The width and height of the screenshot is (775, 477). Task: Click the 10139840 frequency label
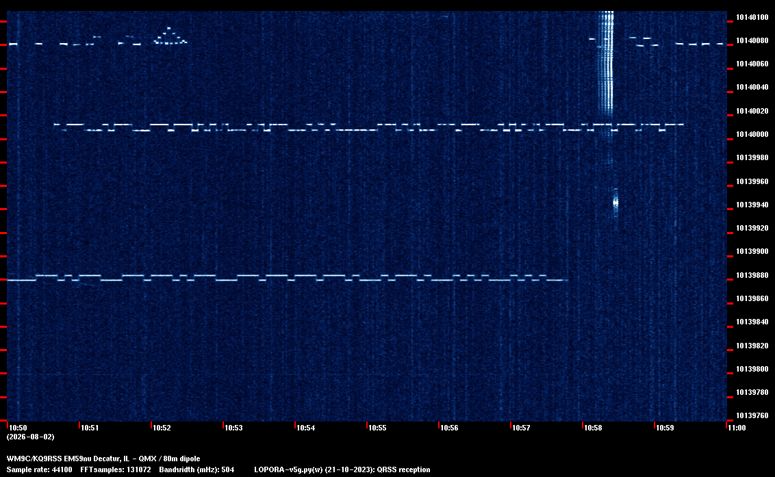click(x=752, y=322)
